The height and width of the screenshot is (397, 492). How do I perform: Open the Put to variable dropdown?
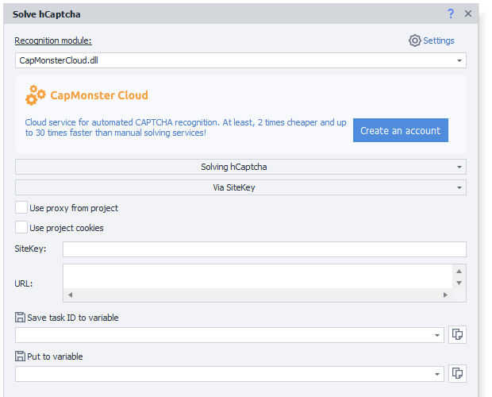[x=437, y=373]
